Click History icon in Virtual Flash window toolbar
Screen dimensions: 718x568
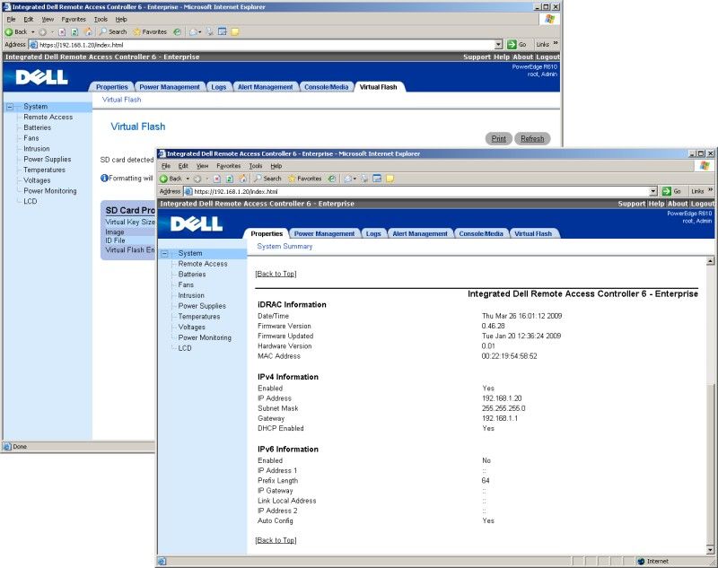point(177,31)
